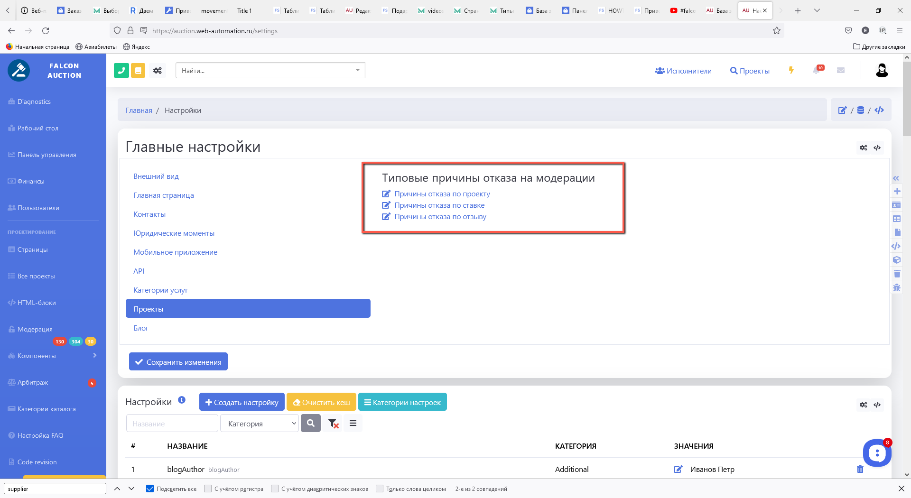Open 'Модерация' in the sidebar
The width and height of the screenshot is (911, 498).
(x=35, y=329)
